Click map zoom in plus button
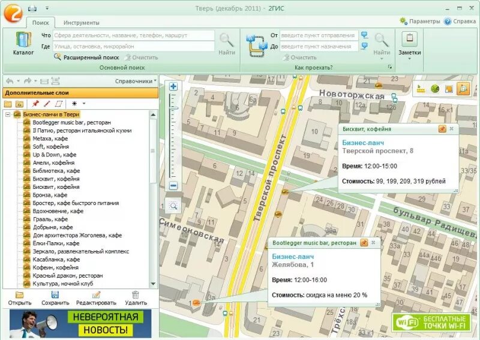This screenshot has height=340, width=480. click(173, 86)
